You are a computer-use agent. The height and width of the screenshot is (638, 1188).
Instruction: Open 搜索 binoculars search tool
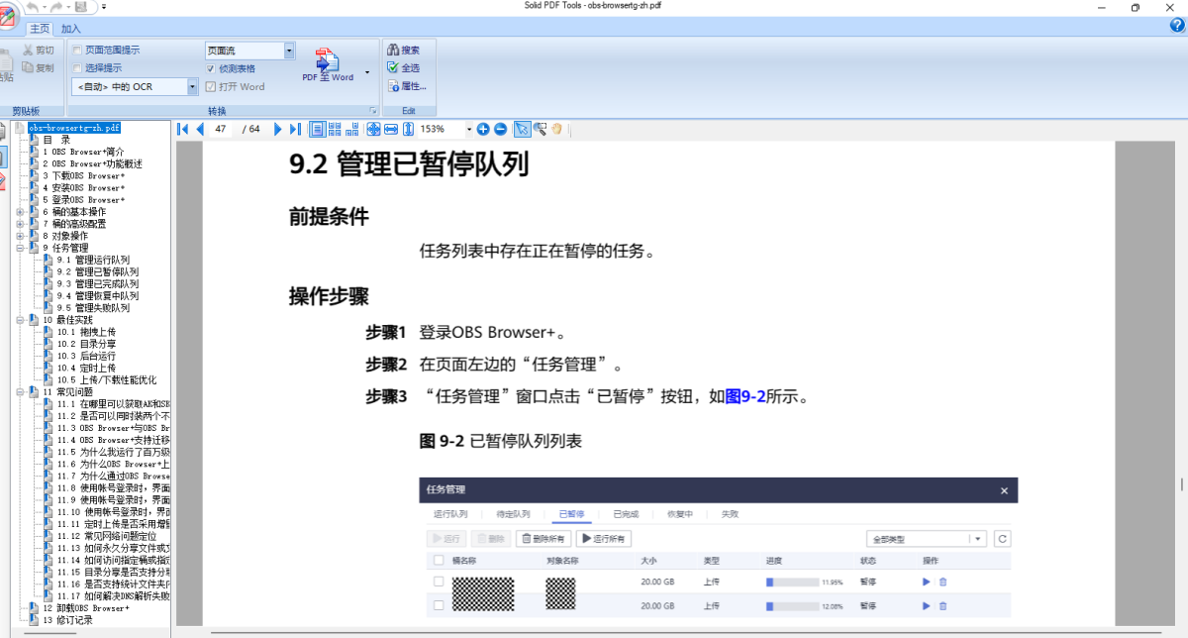tap(404, 50)
